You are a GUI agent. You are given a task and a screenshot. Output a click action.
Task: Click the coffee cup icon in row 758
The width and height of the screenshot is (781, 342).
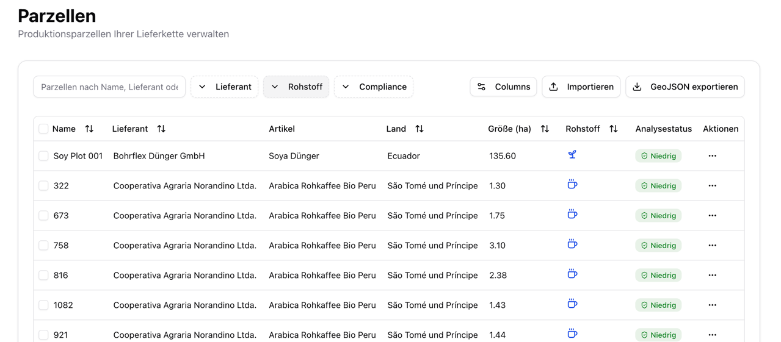point(572,244)
